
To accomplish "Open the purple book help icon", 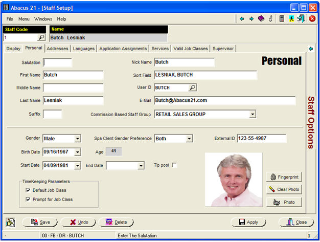I will pos(261,18).
